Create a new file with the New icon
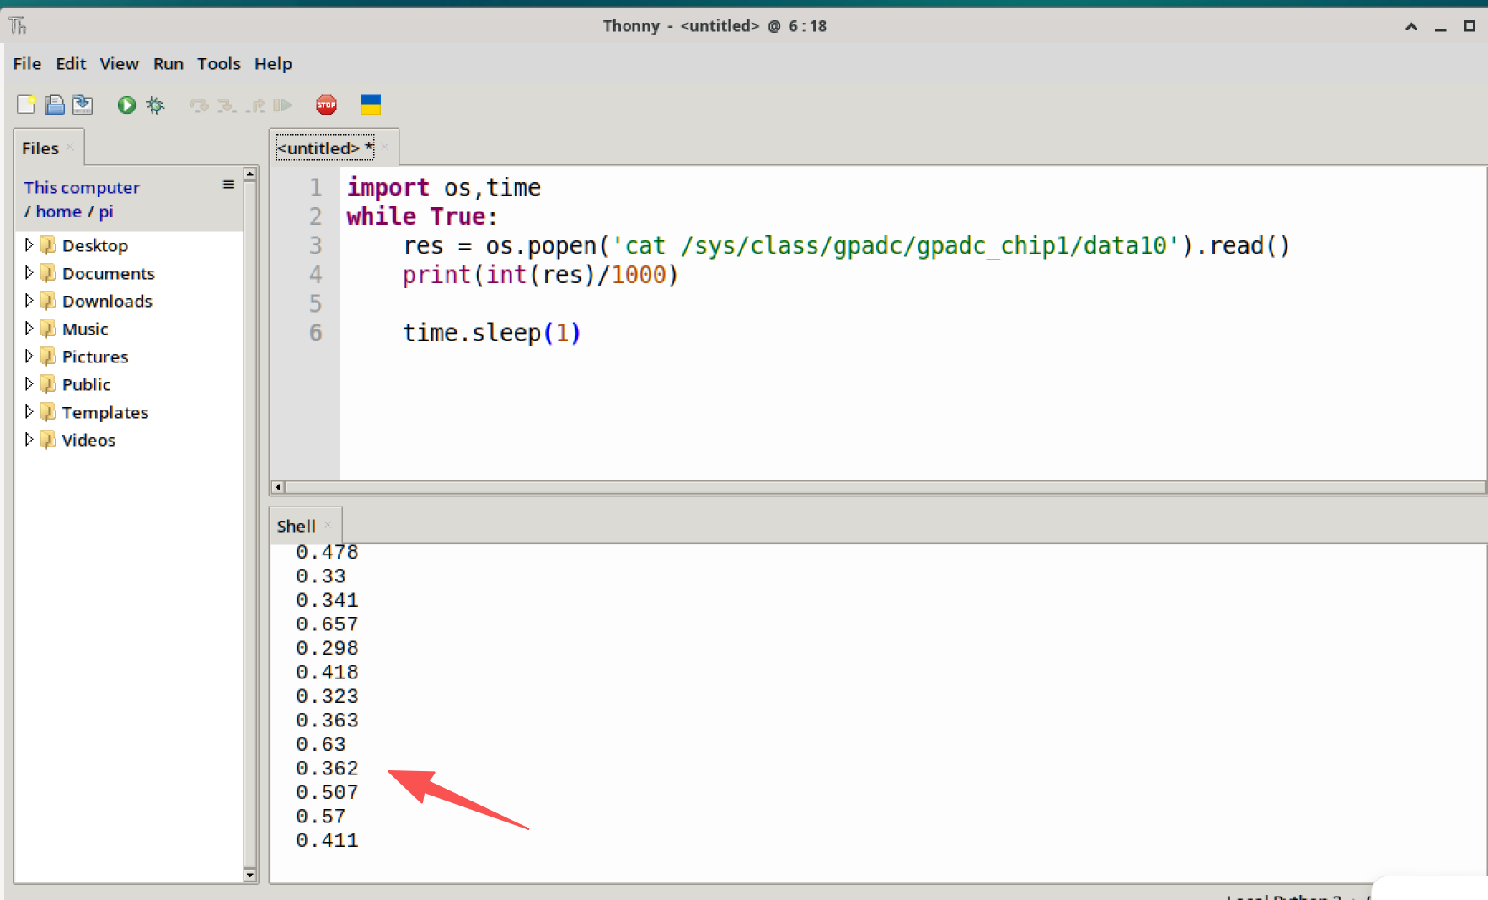The image size is (1488, 900). click(x=26, y=104)
